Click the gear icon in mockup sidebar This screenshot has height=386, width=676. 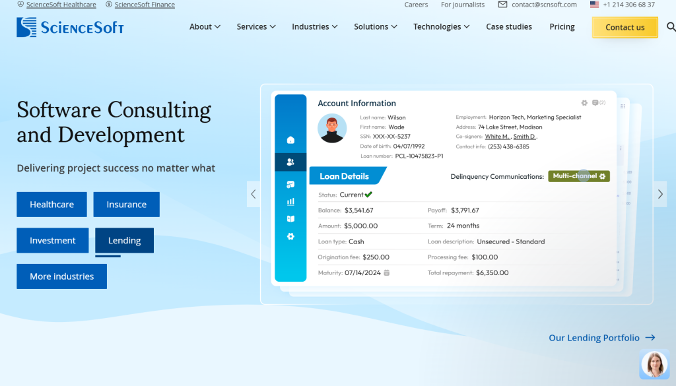(290, 236)
